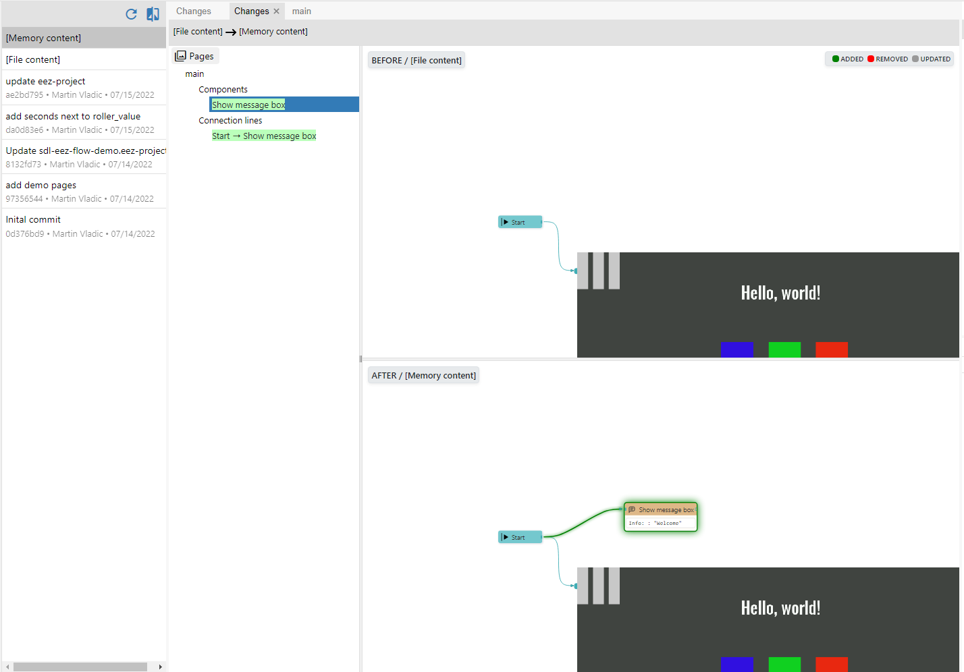Open commit 'update eez-project'

(84, 88)
